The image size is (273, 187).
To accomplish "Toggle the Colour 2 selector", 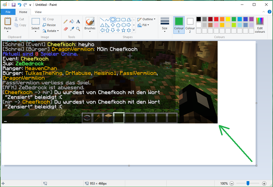I will coord(190,25).
